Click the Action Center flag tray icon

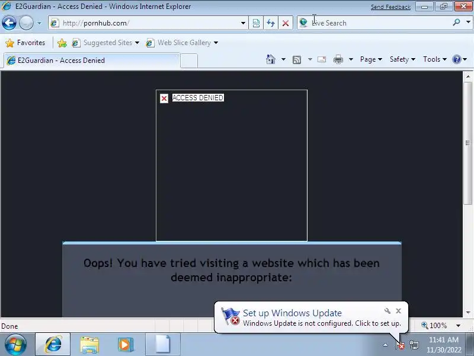coord(399,345)
